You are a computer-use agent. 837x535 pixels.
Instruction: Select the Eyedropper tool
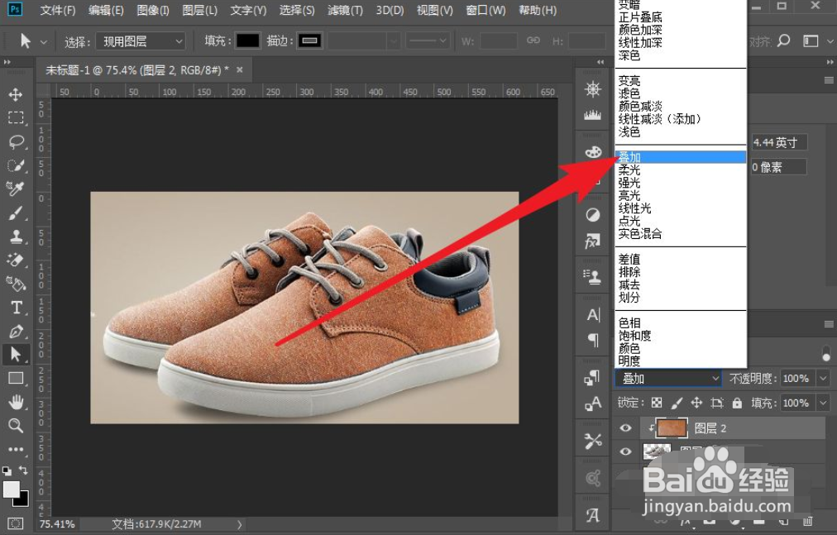16,189
